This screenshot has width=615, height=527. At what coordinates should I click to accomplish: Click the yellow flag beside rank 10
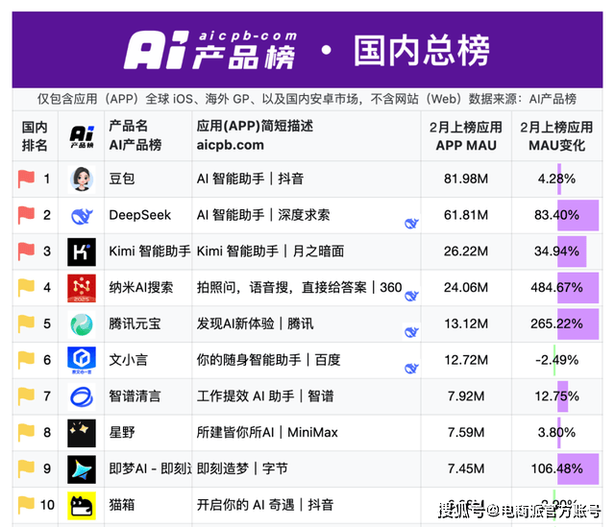[26, 506]
